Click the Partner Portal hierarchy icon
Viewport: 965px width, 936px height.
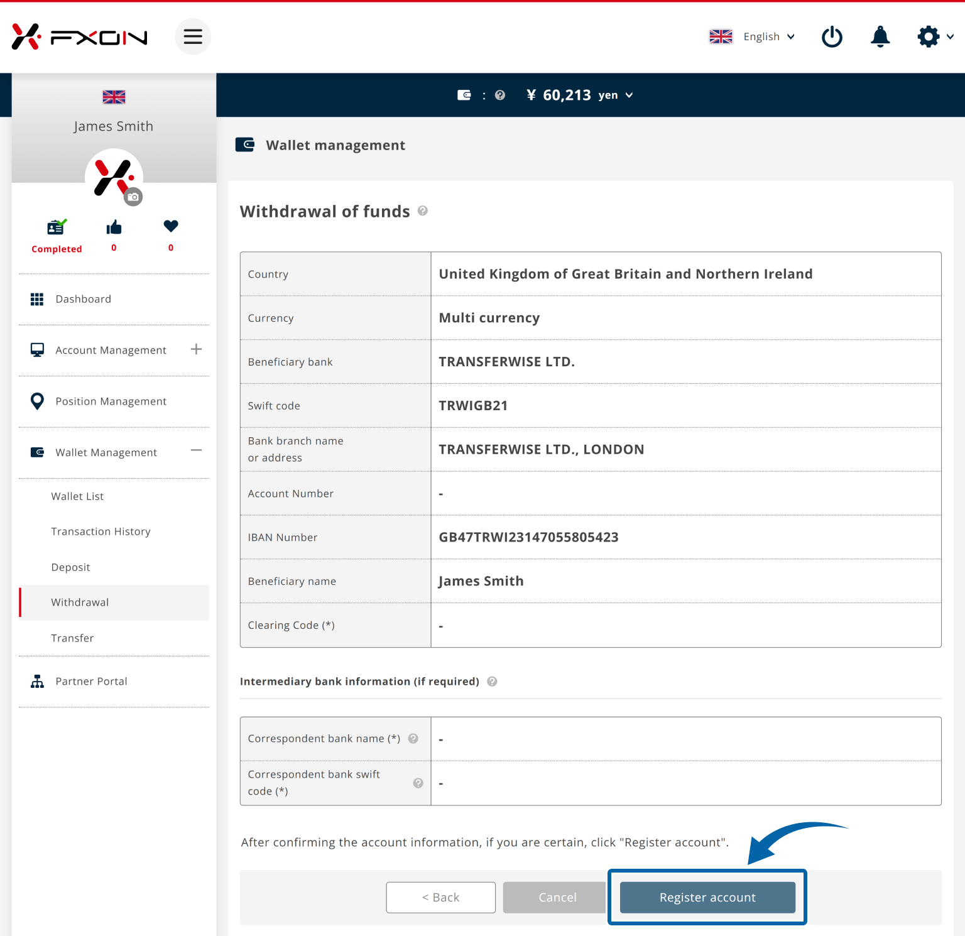37,682
